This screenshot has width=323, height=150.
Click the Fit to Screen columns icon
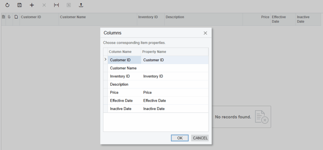56,5
